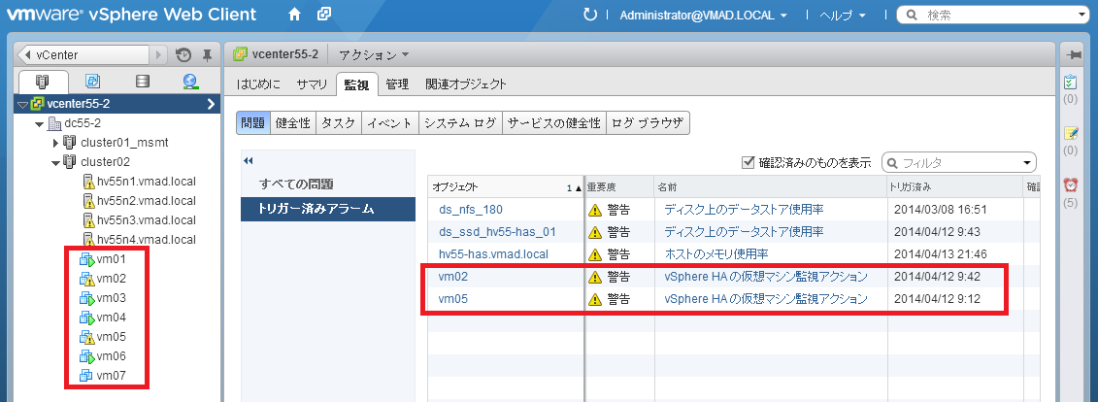1098x402 pixels.
Task: Switch to VMs and Templates view tab
Action: [92, 82]
